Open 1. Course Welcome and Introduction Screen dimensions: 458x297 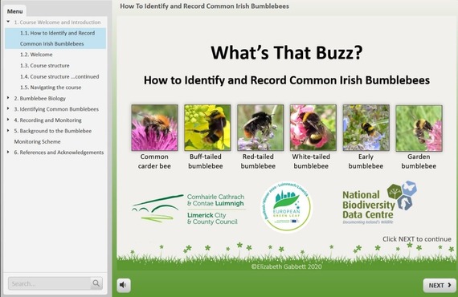[x=57, y=22]
